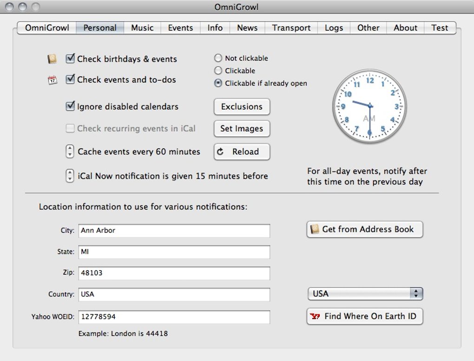Go to the Transport tab
The width and height of the screenshot is (474, 361).
(x=291, y=28)
